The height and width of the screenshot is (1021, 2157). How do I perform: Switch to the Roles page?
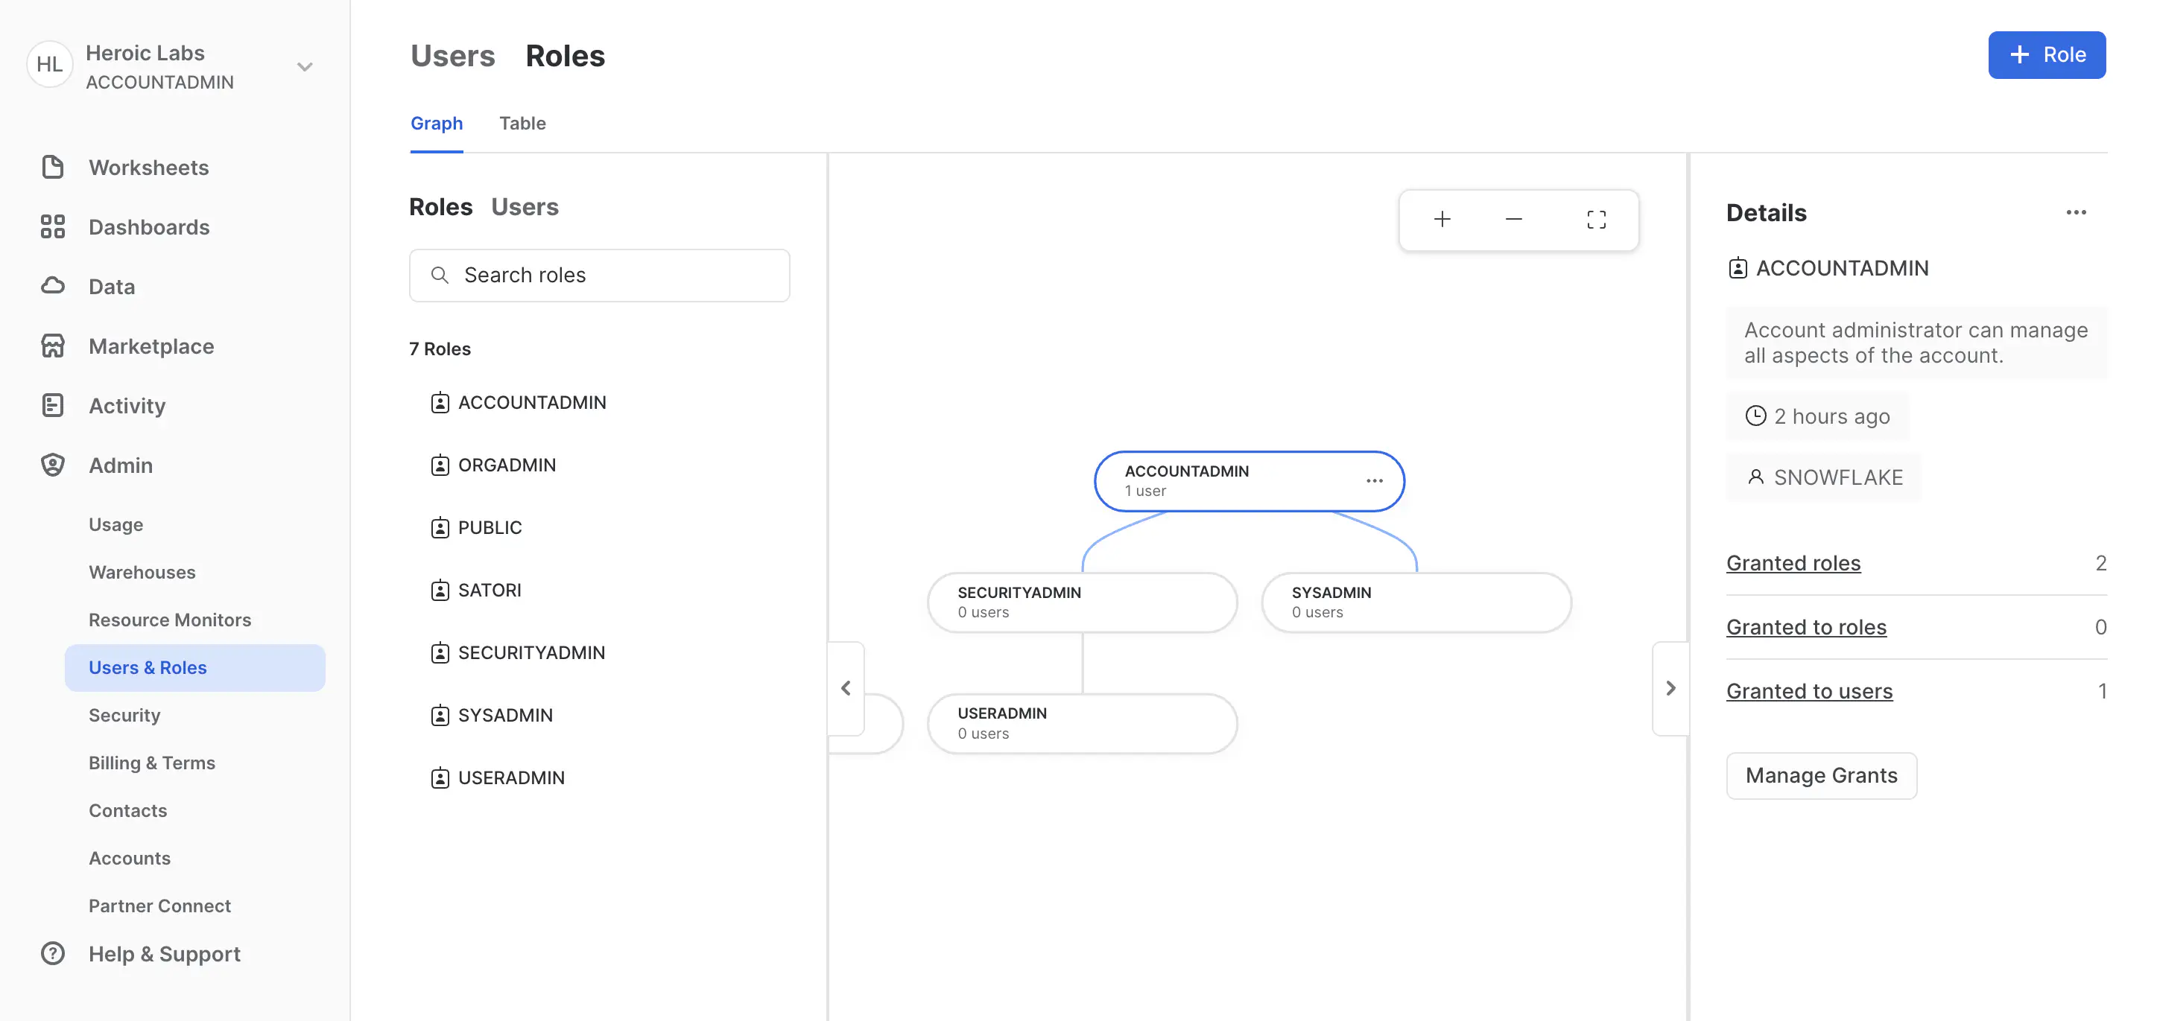[566, 54]
